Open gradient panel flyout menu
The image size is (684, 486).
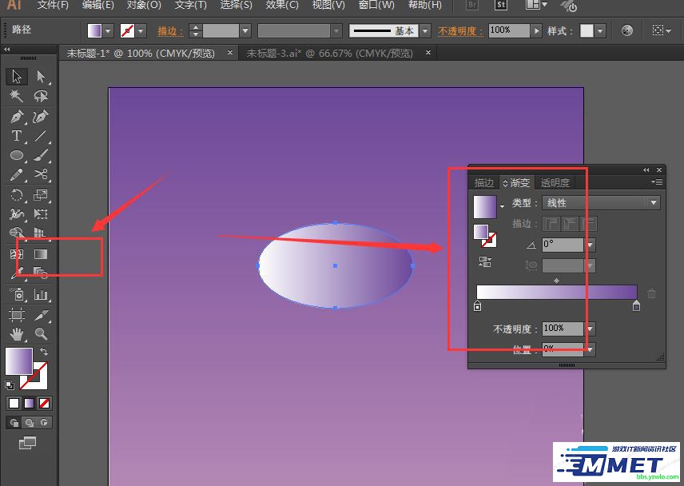(x=657, y=182)
